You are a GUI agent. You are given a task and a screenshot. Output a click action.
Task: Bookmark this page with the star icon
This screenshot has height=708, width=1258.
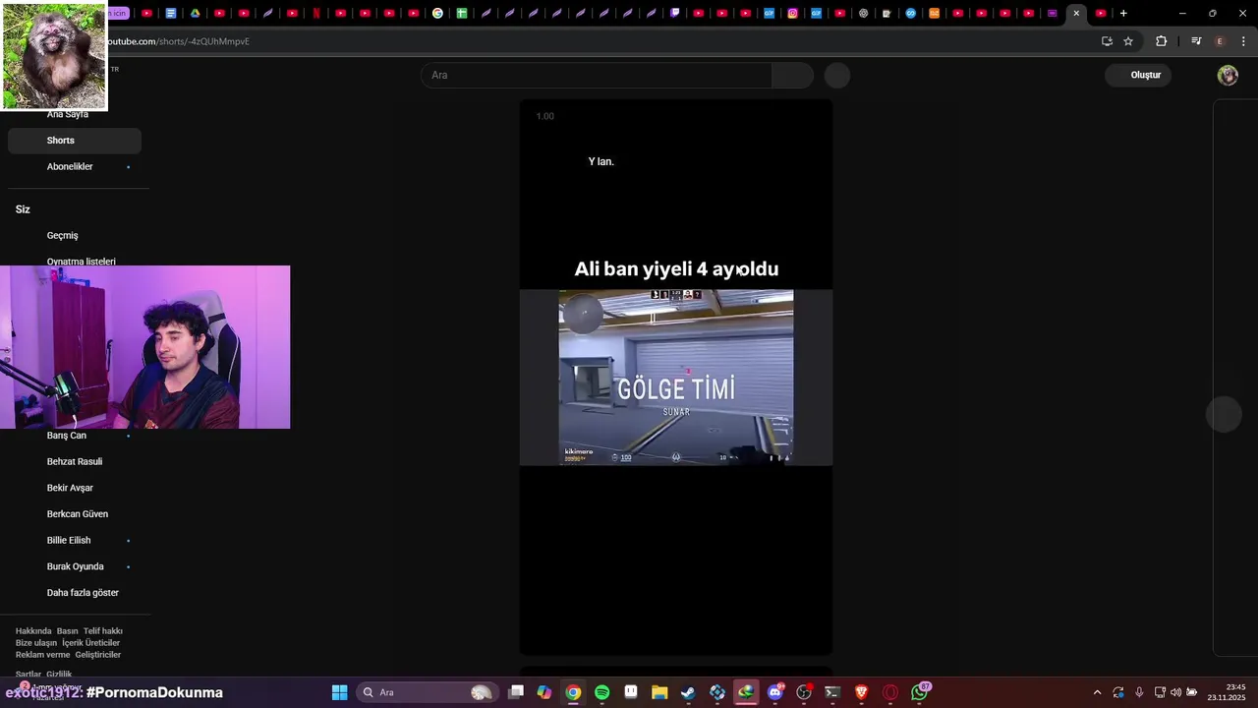(x=1128, y=41)
